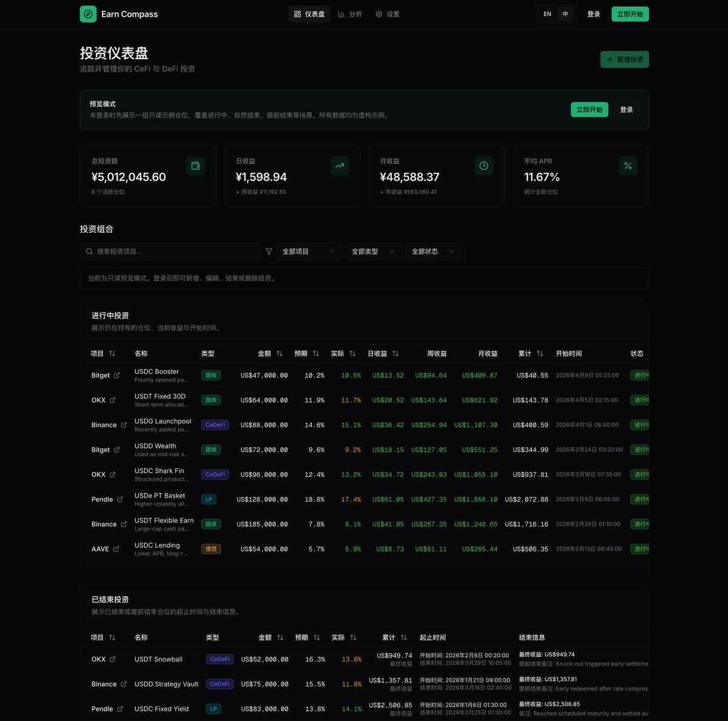Click the ¥1,598.94 daily earnings value
This screenshot has height=721, width=728.
click(x=261, y=177)
